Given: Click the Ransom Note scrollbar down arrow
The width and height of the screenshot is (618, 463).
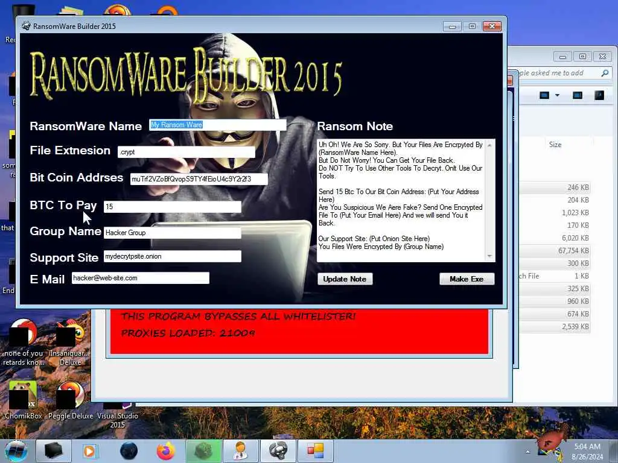Looking at the screenshot, I should (490, 256).
